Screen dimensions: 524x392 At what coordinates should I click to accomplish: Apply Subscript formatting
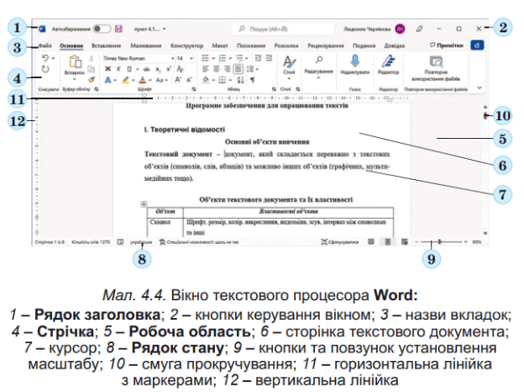[x=158, y=69]
